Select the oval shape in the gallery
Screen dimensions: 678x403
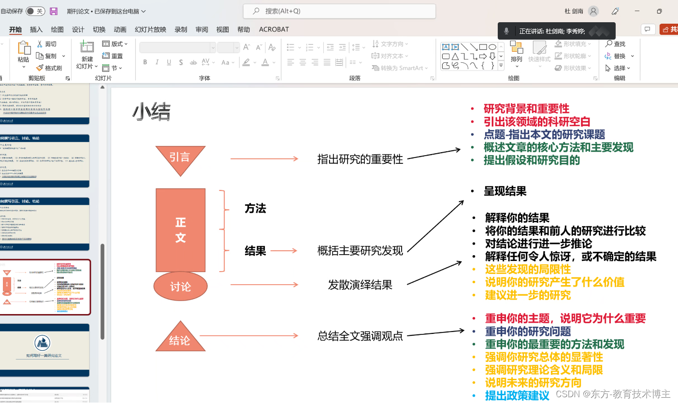click(x=492, y=47)
